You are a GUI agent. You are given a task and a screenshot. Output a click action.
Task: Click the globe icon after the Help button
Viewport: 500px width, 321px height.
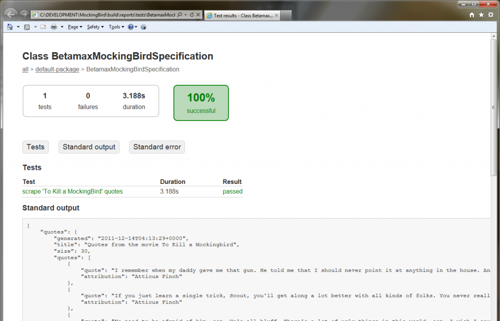(144, 27)
